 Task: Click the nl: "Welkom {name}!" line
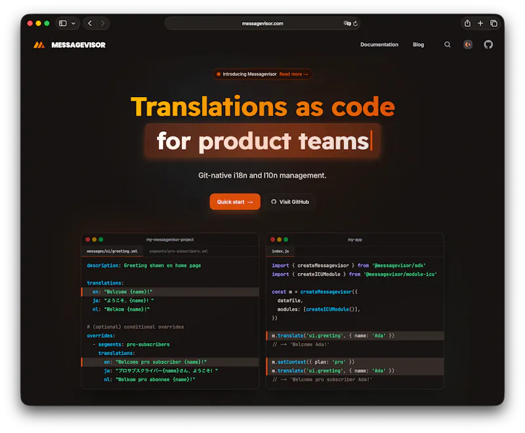(121, 309)
